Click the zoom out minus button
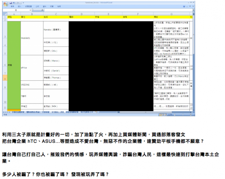 click(175, 115)
